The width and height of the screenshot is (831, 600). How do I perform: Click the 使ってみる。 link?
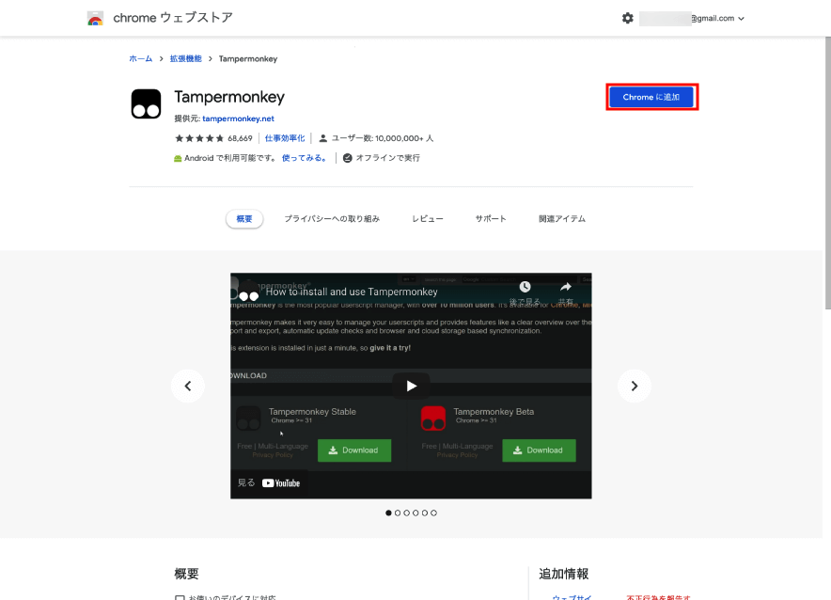point(305,158)
